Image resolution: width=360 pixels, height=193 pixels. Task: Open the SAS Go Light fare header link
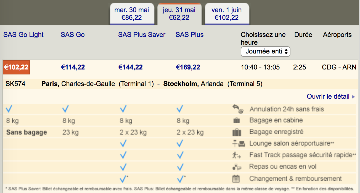point(23,35)
